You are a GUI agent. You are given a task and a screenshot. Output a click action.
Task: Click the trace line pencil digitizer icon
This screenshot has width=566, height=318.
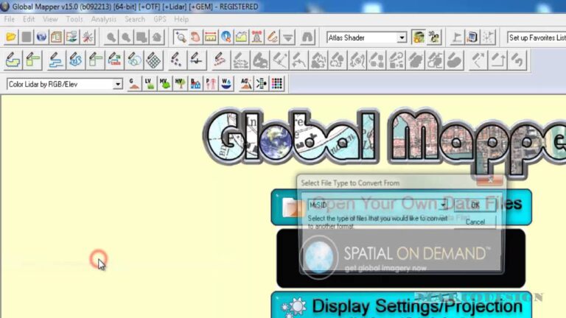pyautogui.click(x=220, y=60)
